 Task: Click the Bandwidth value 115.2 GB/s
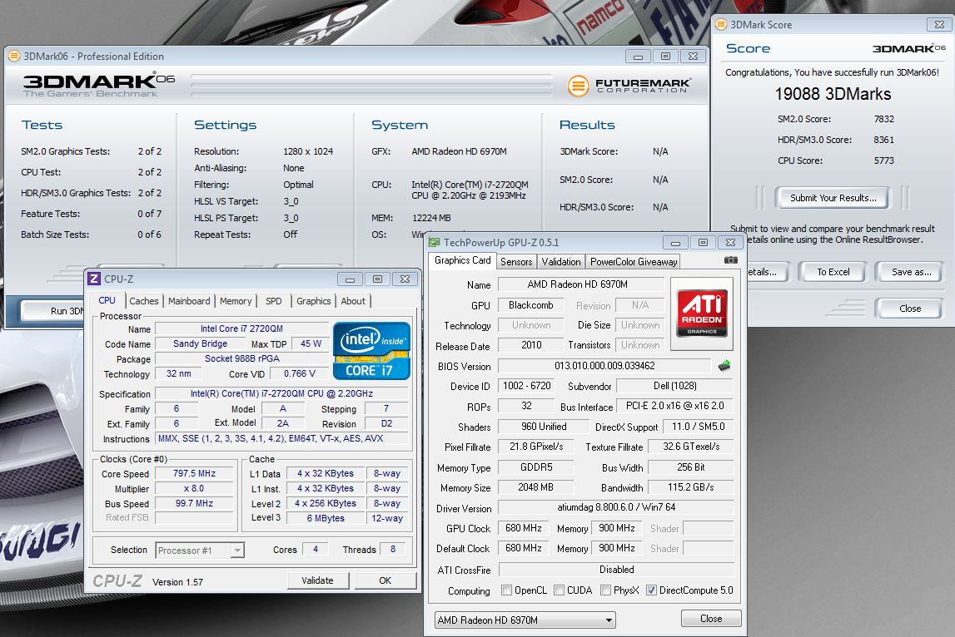click(x=691, y=487)
